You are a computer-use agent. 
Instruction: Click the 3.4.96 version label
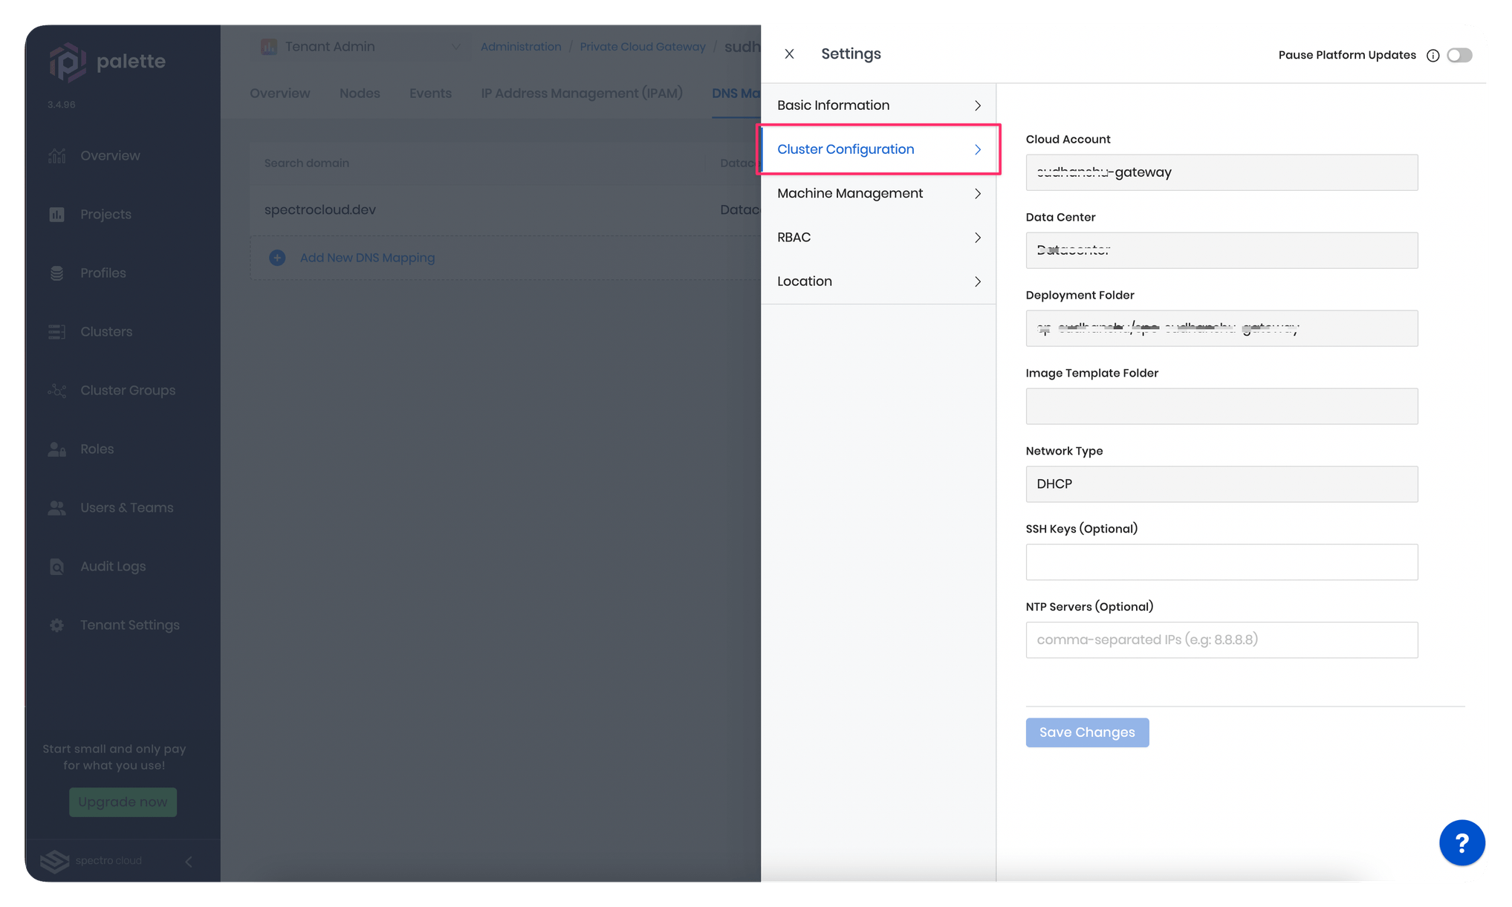point(62,105)
